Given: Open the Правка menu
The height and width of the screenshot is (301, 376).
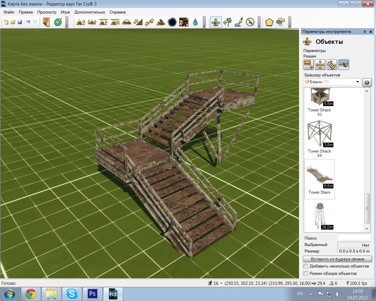Looking at the screenshot, I should (x=26, y=12).
